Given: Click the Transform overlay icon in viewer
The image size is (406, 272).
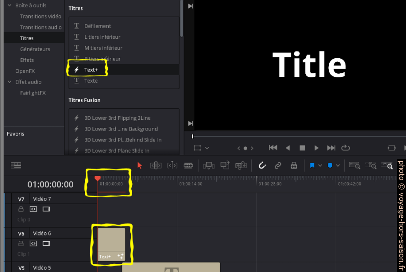Looking at the screenshot, I should (x=198, y=148).
